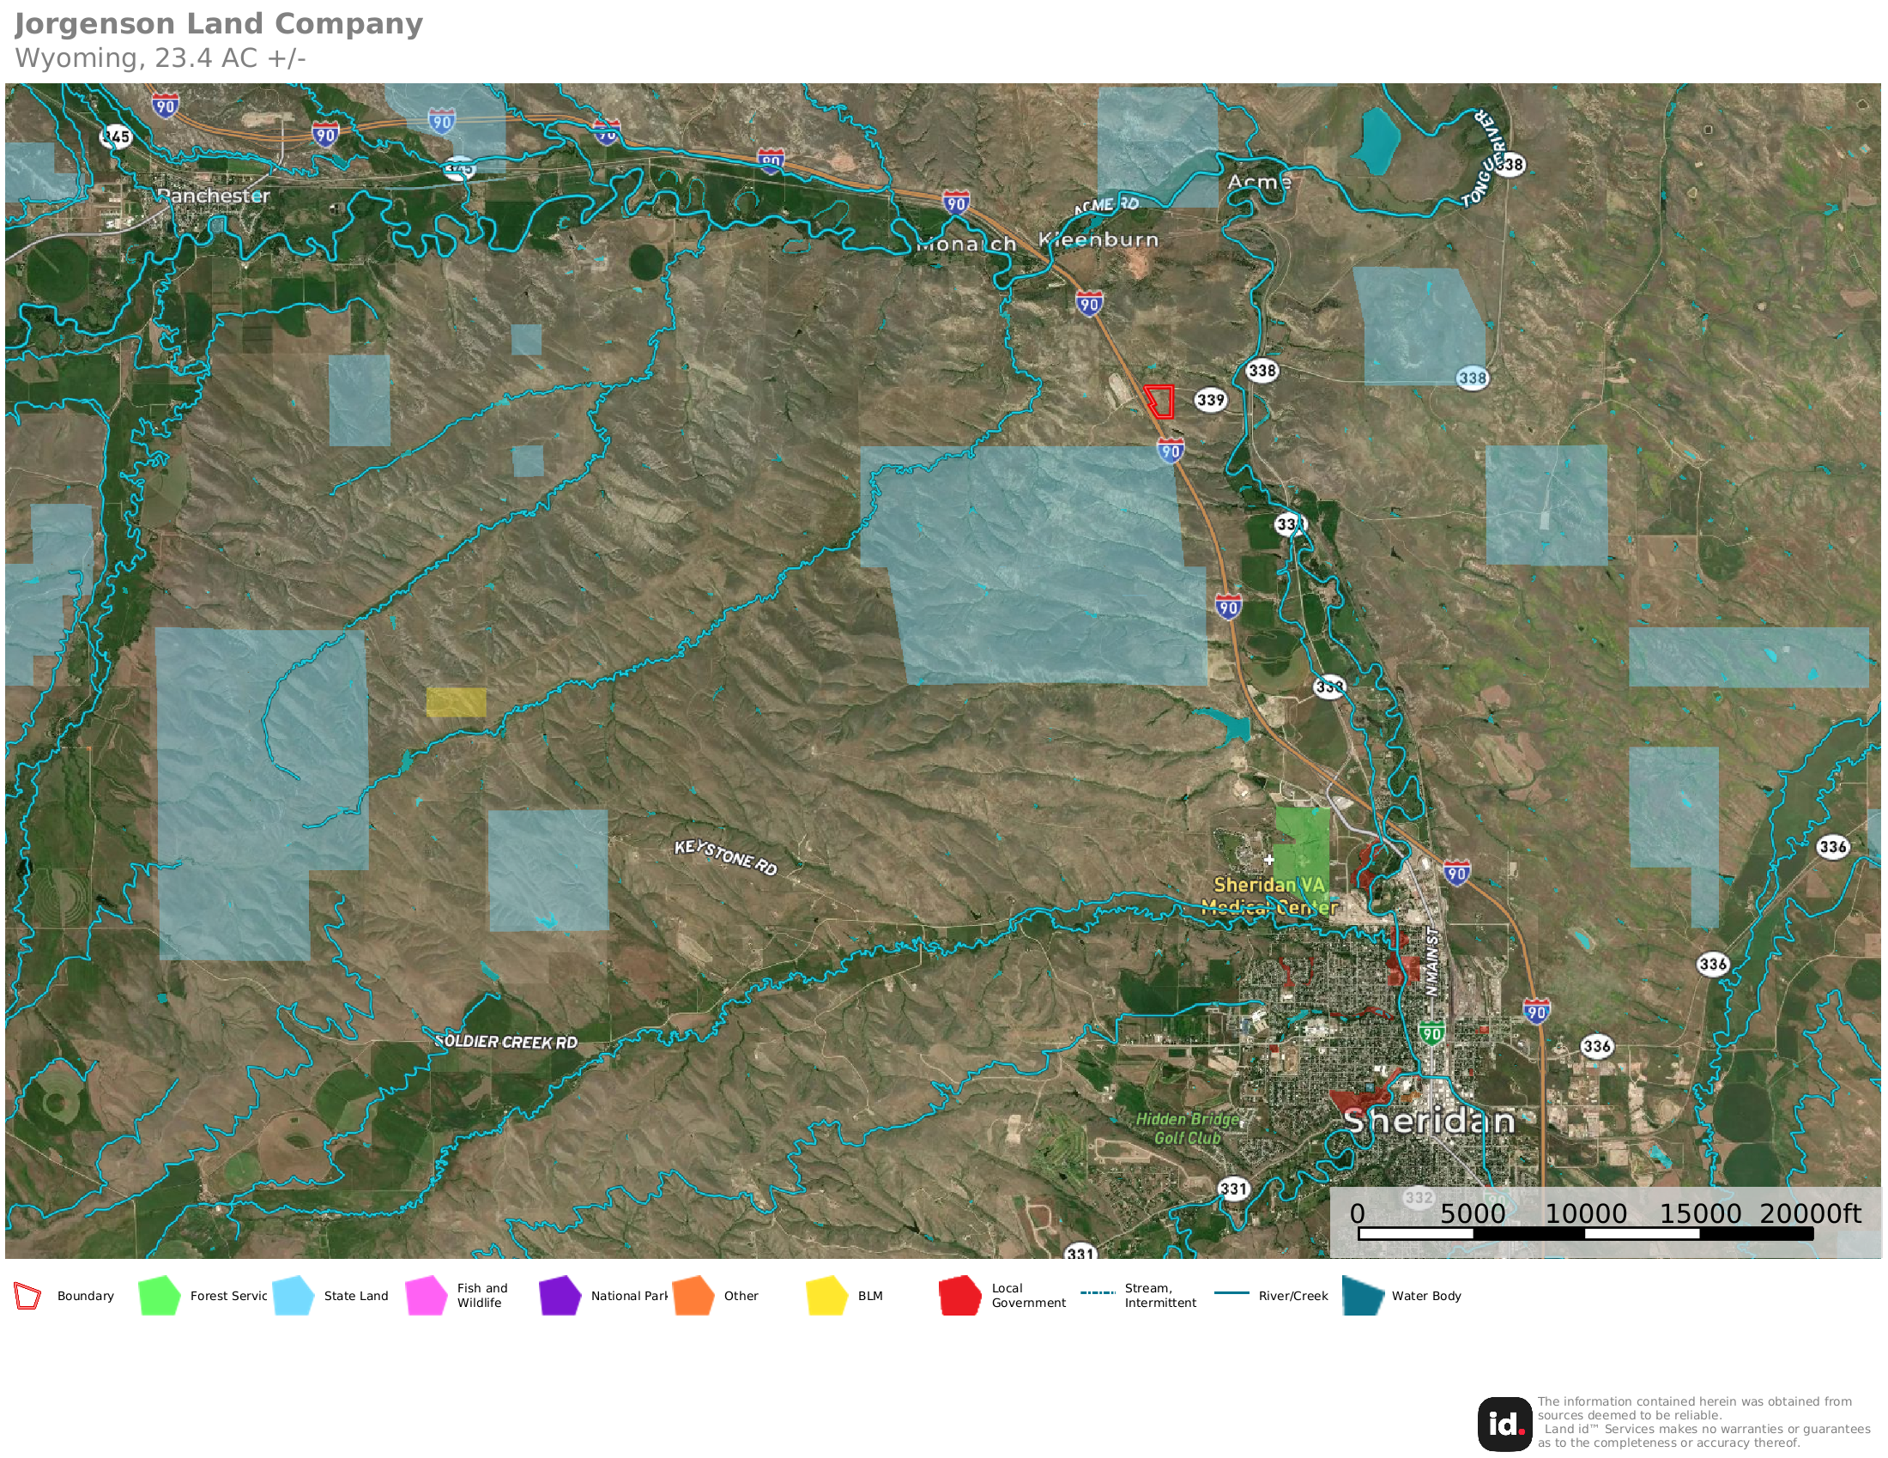
Task: Click the Sheridan city label
Action: pyautogui.click(x=1429, y=1122)
